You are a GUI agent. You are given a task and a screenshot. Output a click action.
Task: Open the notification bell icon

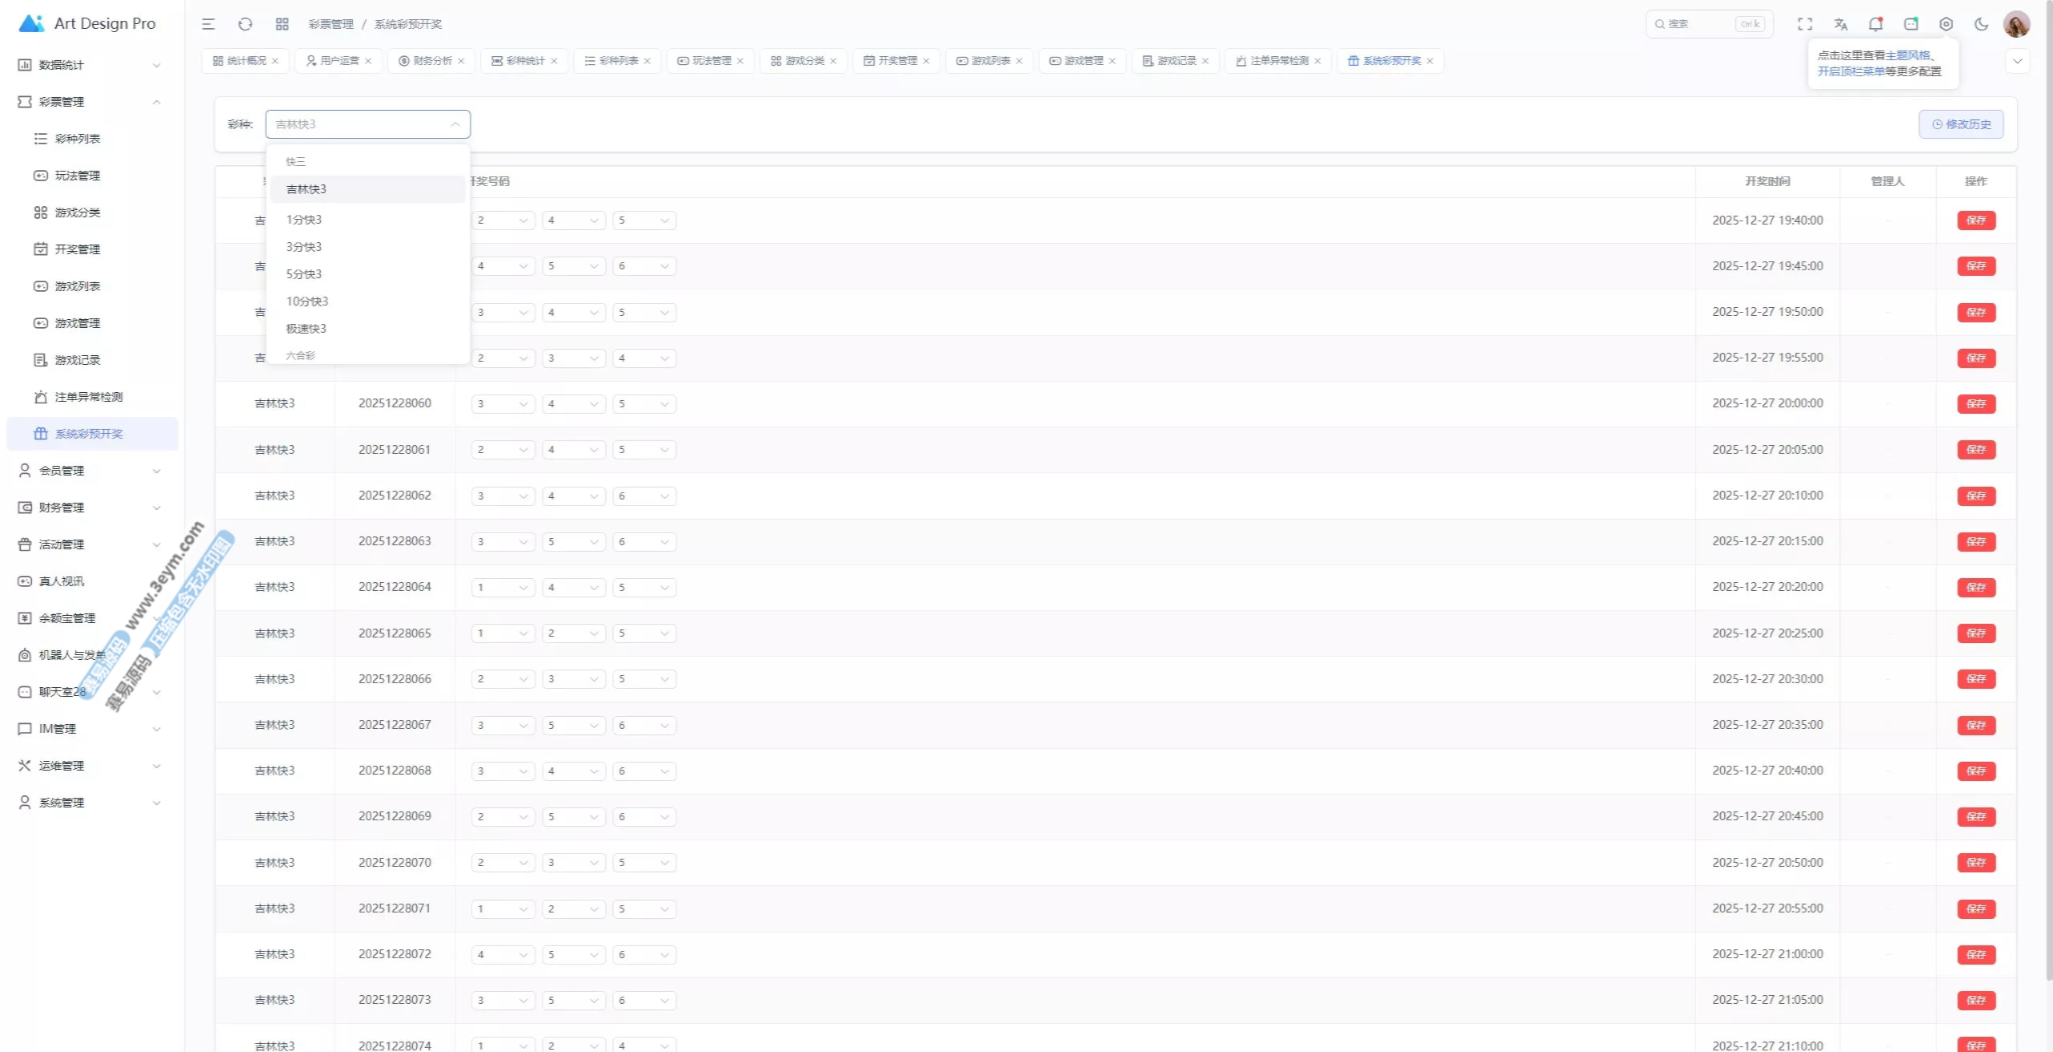point(1875,24)
